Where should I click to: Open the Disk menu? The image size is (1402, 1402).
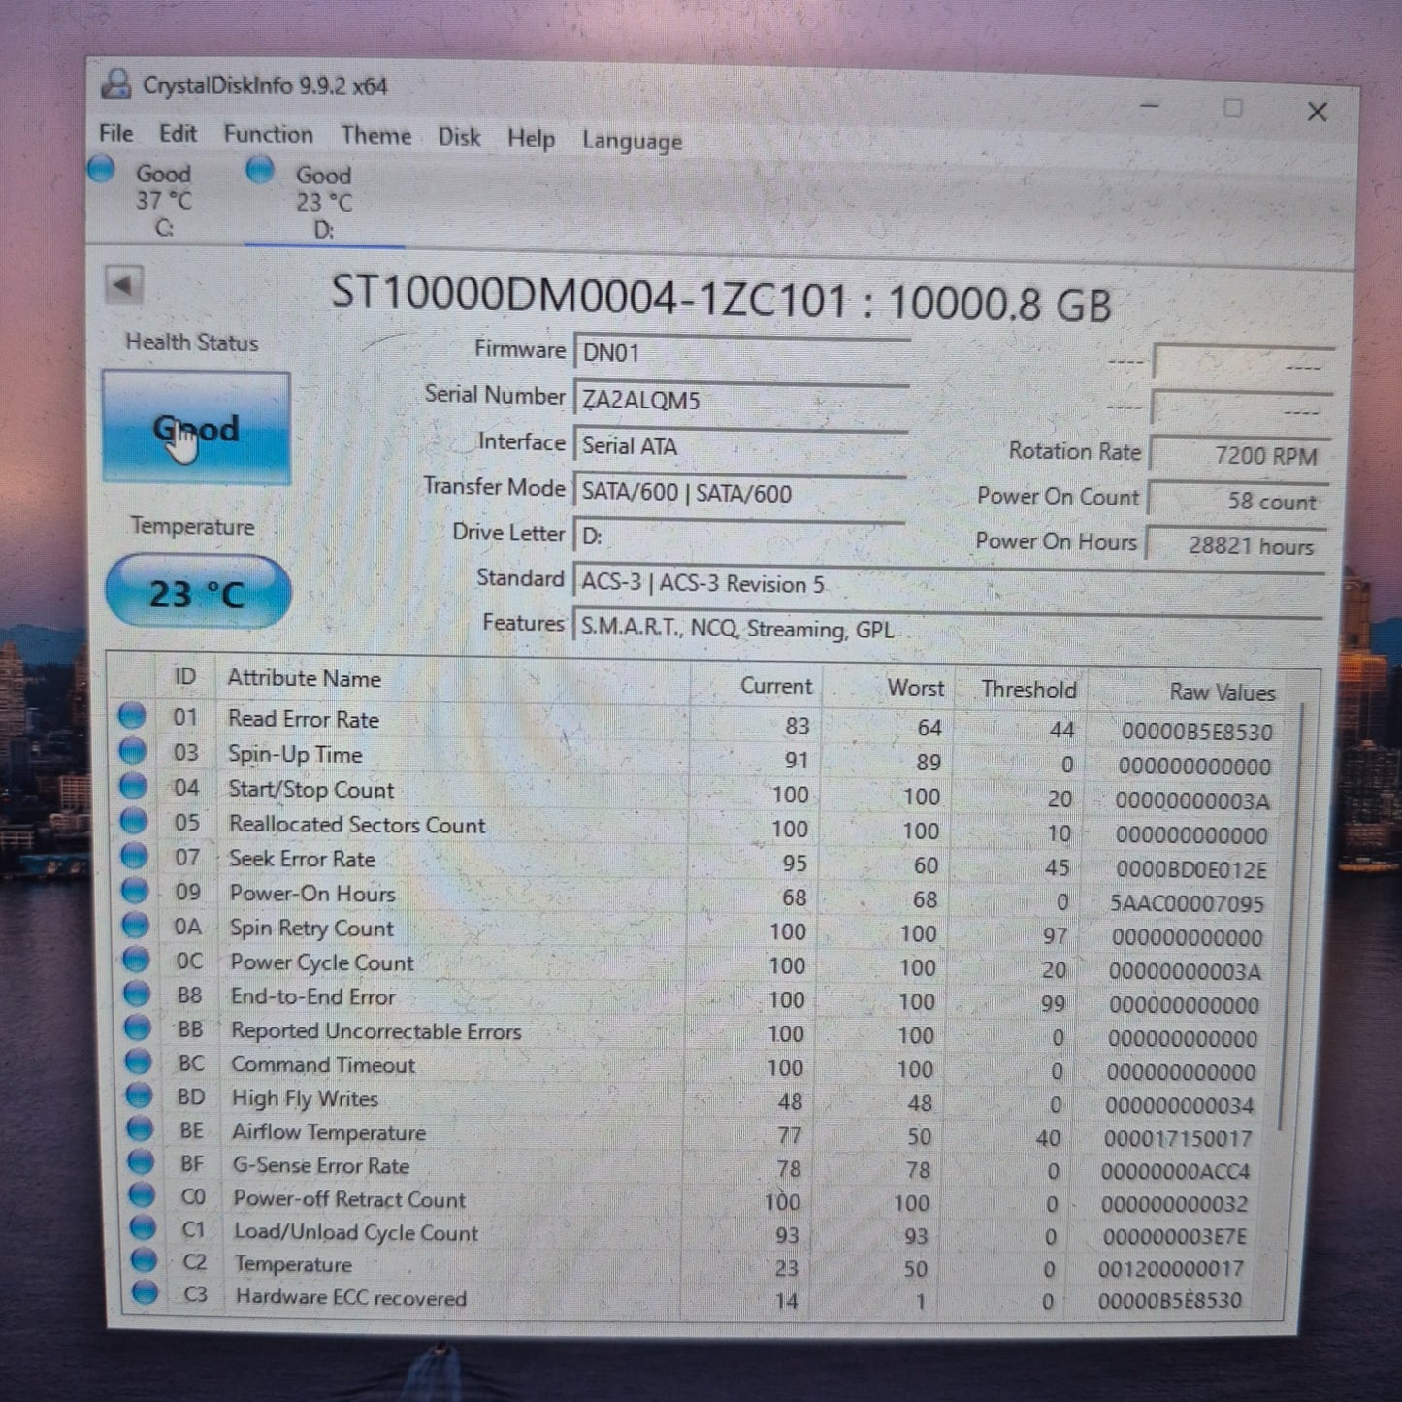(459, 137)
